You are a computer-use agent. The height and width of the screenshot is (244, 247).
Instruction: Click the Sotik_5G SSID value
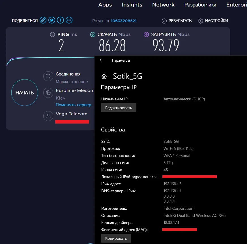click(x=171, y=141)
